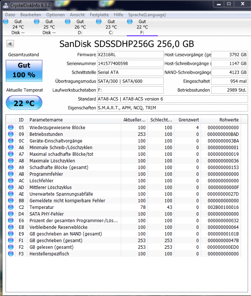251x296 pixels.
Task: Click Host-Lesevorgänge value 3792 GB
Action: pyautogui.click(x=230, y=55)
